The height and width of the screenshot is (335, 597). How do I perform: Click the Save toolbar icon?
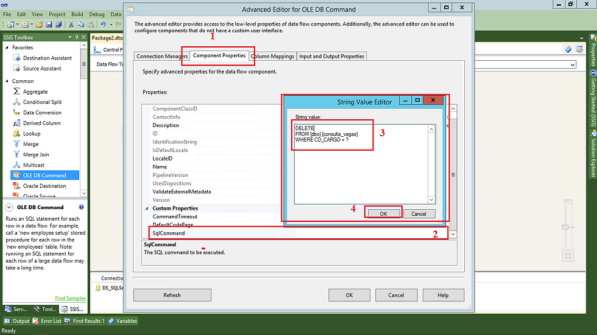point(49,25)
